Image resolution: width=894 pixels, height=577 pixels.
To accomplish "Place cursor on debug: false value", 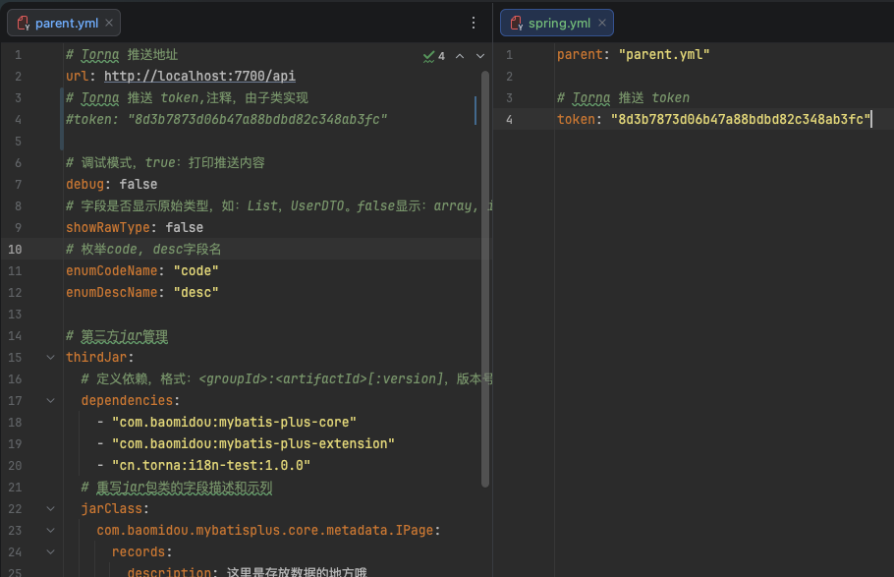I will point(139,185).
